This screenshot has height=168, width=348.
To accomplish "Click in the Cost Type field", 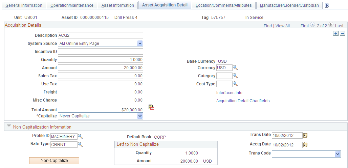I will (224, 84).
